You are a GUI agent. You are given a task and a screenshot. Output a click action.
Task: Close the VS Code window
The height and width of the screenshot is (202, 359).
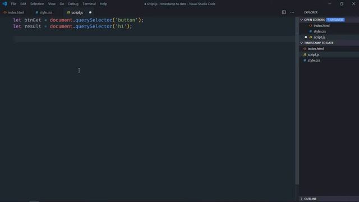[353, 4]
